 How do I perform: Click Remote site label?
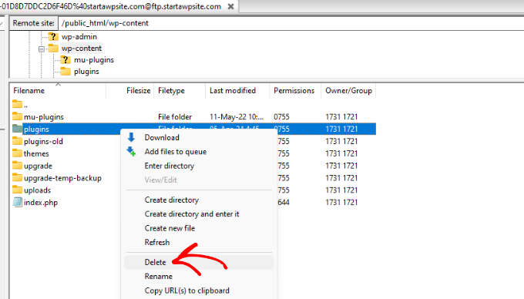[33, 23]
